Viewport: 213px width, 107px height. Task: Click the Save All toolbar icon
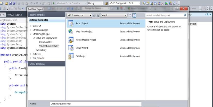[14, 3]
